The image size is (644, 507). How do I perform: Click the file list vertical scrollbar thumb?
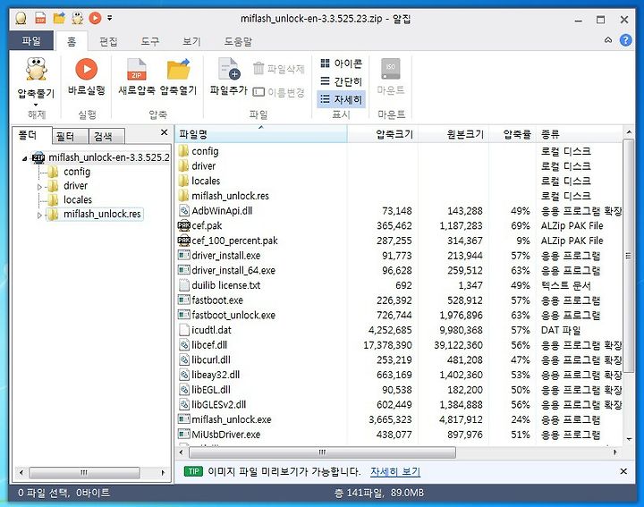point(628,256)
